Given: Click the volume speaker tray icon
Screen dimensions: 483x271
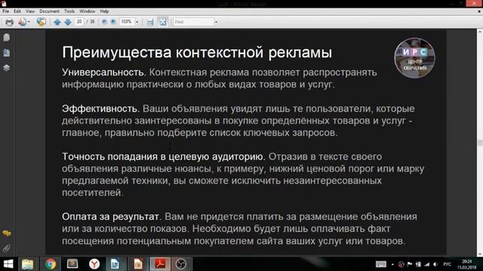Looking at the screenshot, I should (x=435, y=264).
